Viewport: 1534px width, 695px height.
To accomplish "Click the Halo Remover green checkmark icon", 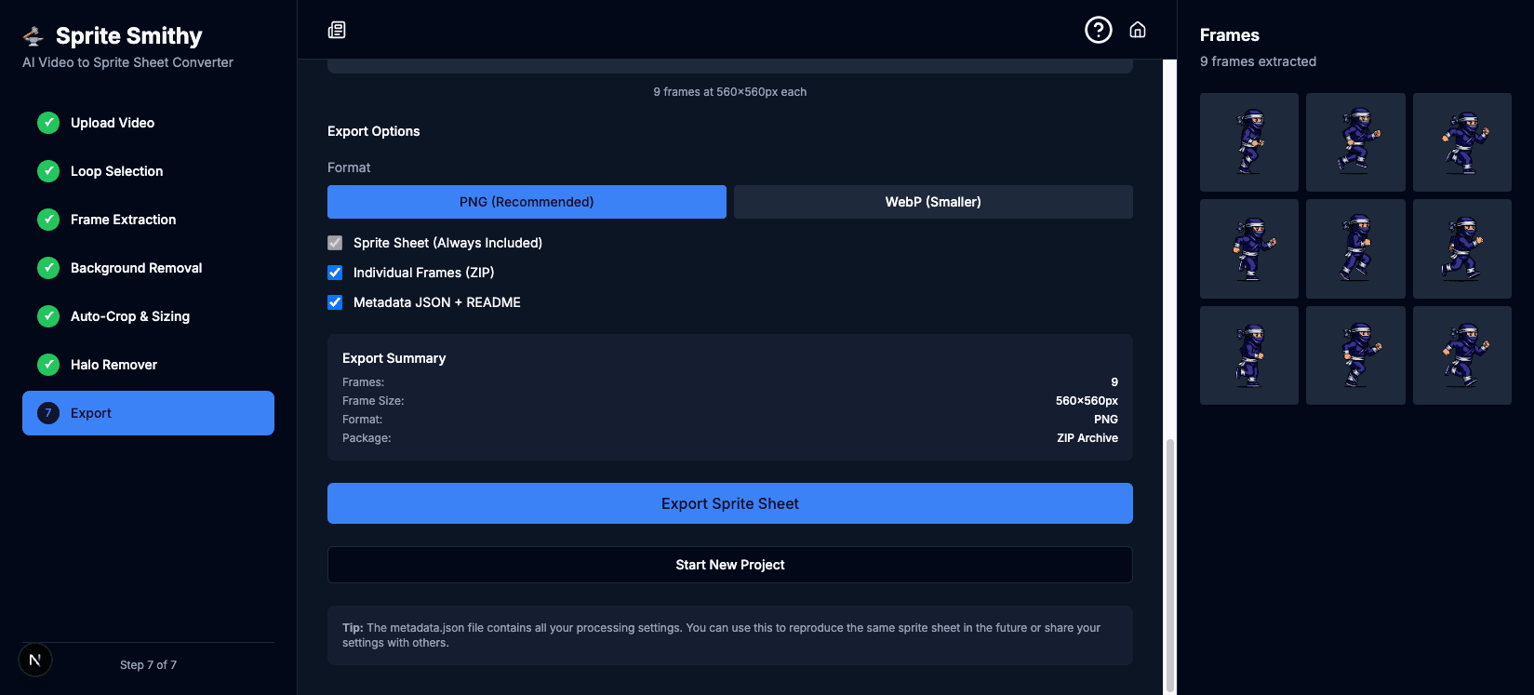I will pyautogui.click(x=48, y=365).
